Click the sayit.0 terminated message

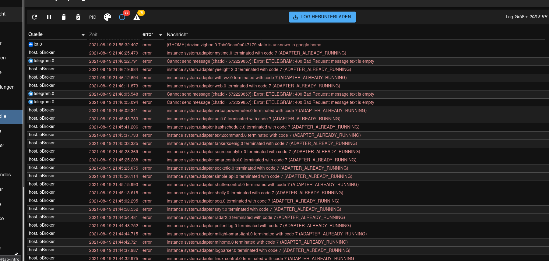(254, 209)
